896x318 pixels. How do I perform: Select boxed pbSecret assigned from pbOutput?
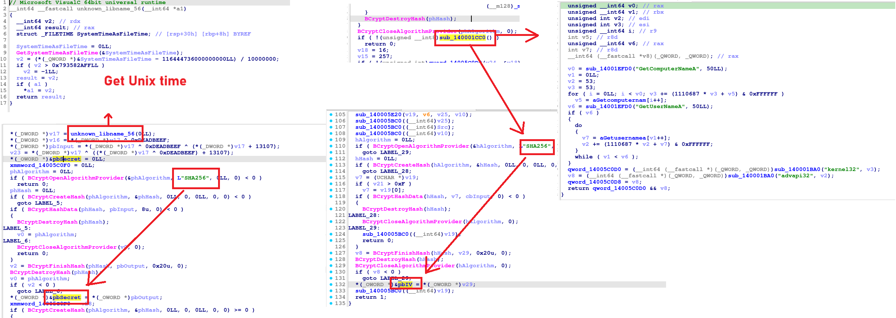tap(66, 298)
